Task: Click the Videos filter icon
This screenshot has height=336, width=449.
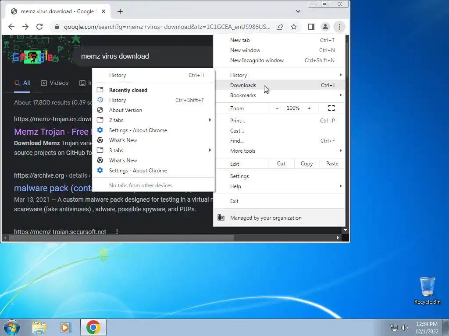Action: pos(44,83)
